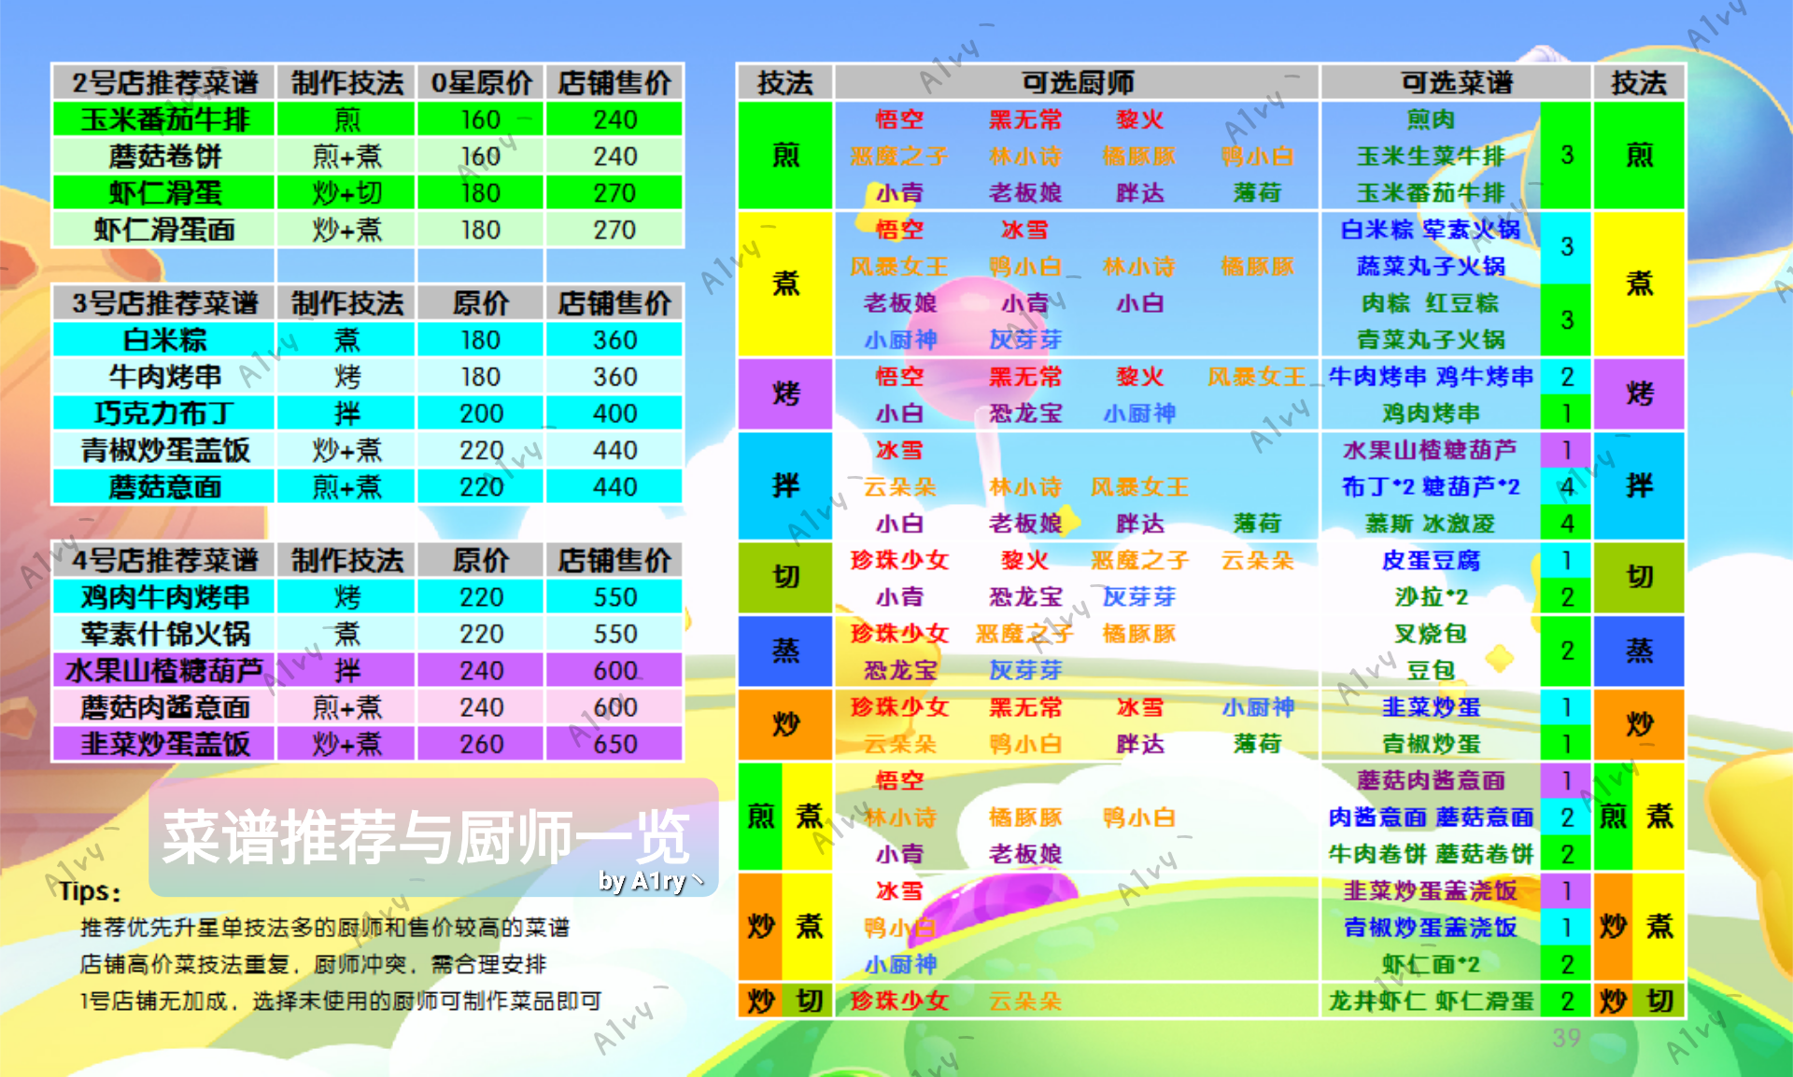1793x1077 pixels.
Task: Click the '玉米生菜牛排' recipe entry
Action: click(x=1431, y=156)
